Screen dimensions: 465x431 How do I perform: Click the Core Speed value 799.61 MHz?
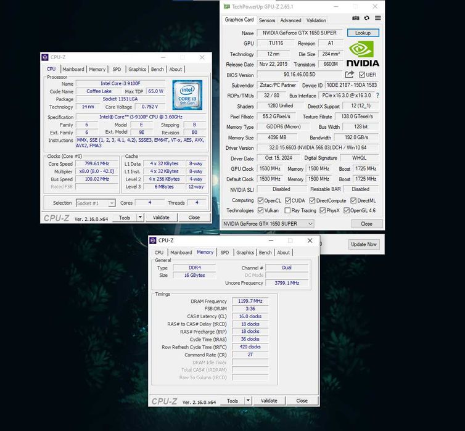click(x=97, y=163)
